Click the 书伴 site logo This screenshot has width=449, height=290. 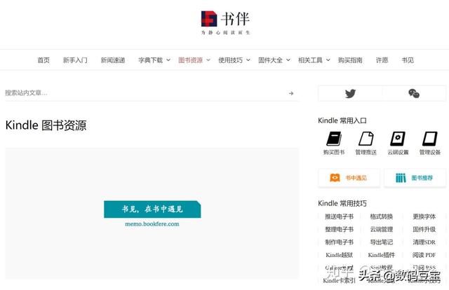(225, 22)
